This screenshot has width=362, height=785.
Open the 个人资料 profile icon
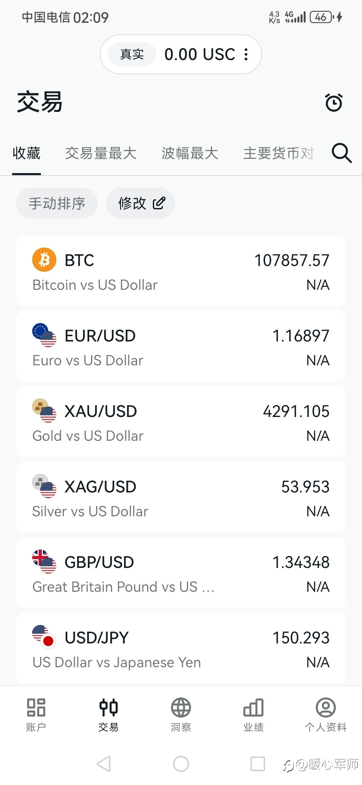click(326, 708)
